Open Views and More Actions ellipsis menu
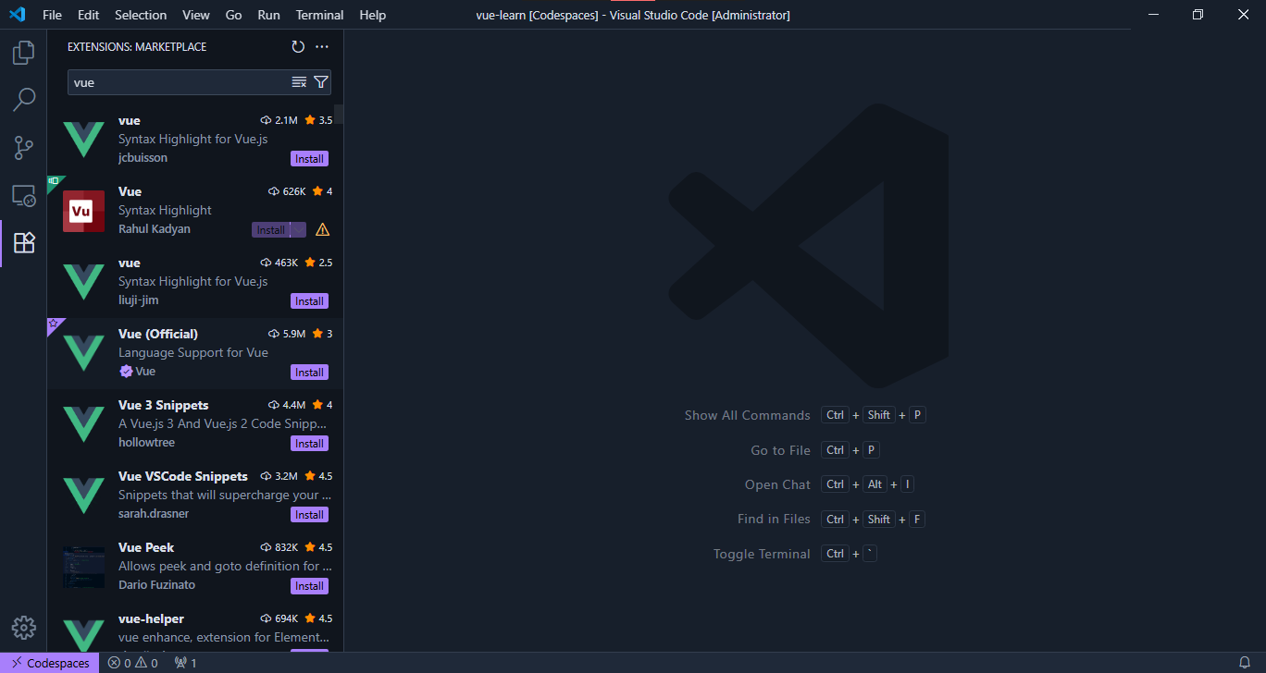This screenshot has height=673, width=1266. pos(322,46)
